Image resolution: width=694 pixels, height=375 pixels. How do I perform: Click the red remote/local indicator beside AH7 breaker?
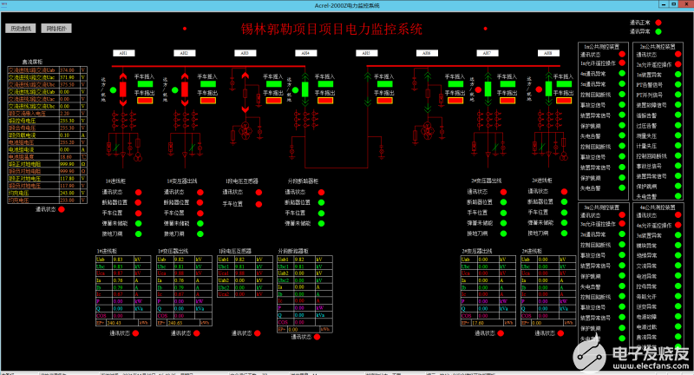(x=478, y=89)
